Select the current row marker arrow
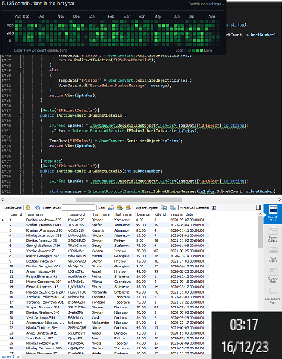 3,220
